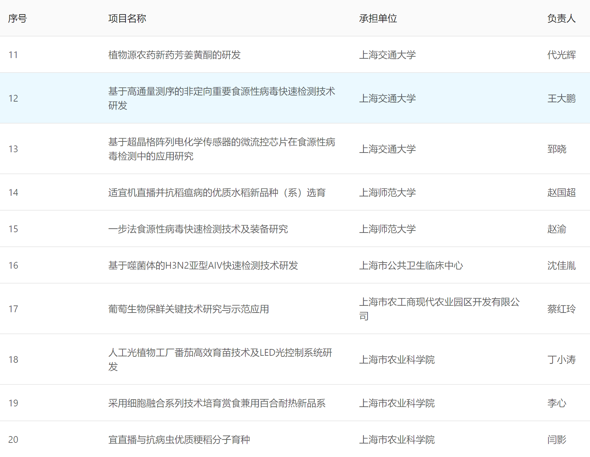Select project 葡萄生物保鲜关键技术研究与示范应用
The height and width of the screenshot is (457, 590).
(188, 309)
